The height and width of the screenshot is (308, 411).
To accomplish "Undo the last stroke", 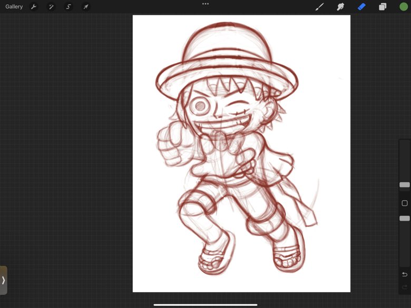I will tap(405, 274).
